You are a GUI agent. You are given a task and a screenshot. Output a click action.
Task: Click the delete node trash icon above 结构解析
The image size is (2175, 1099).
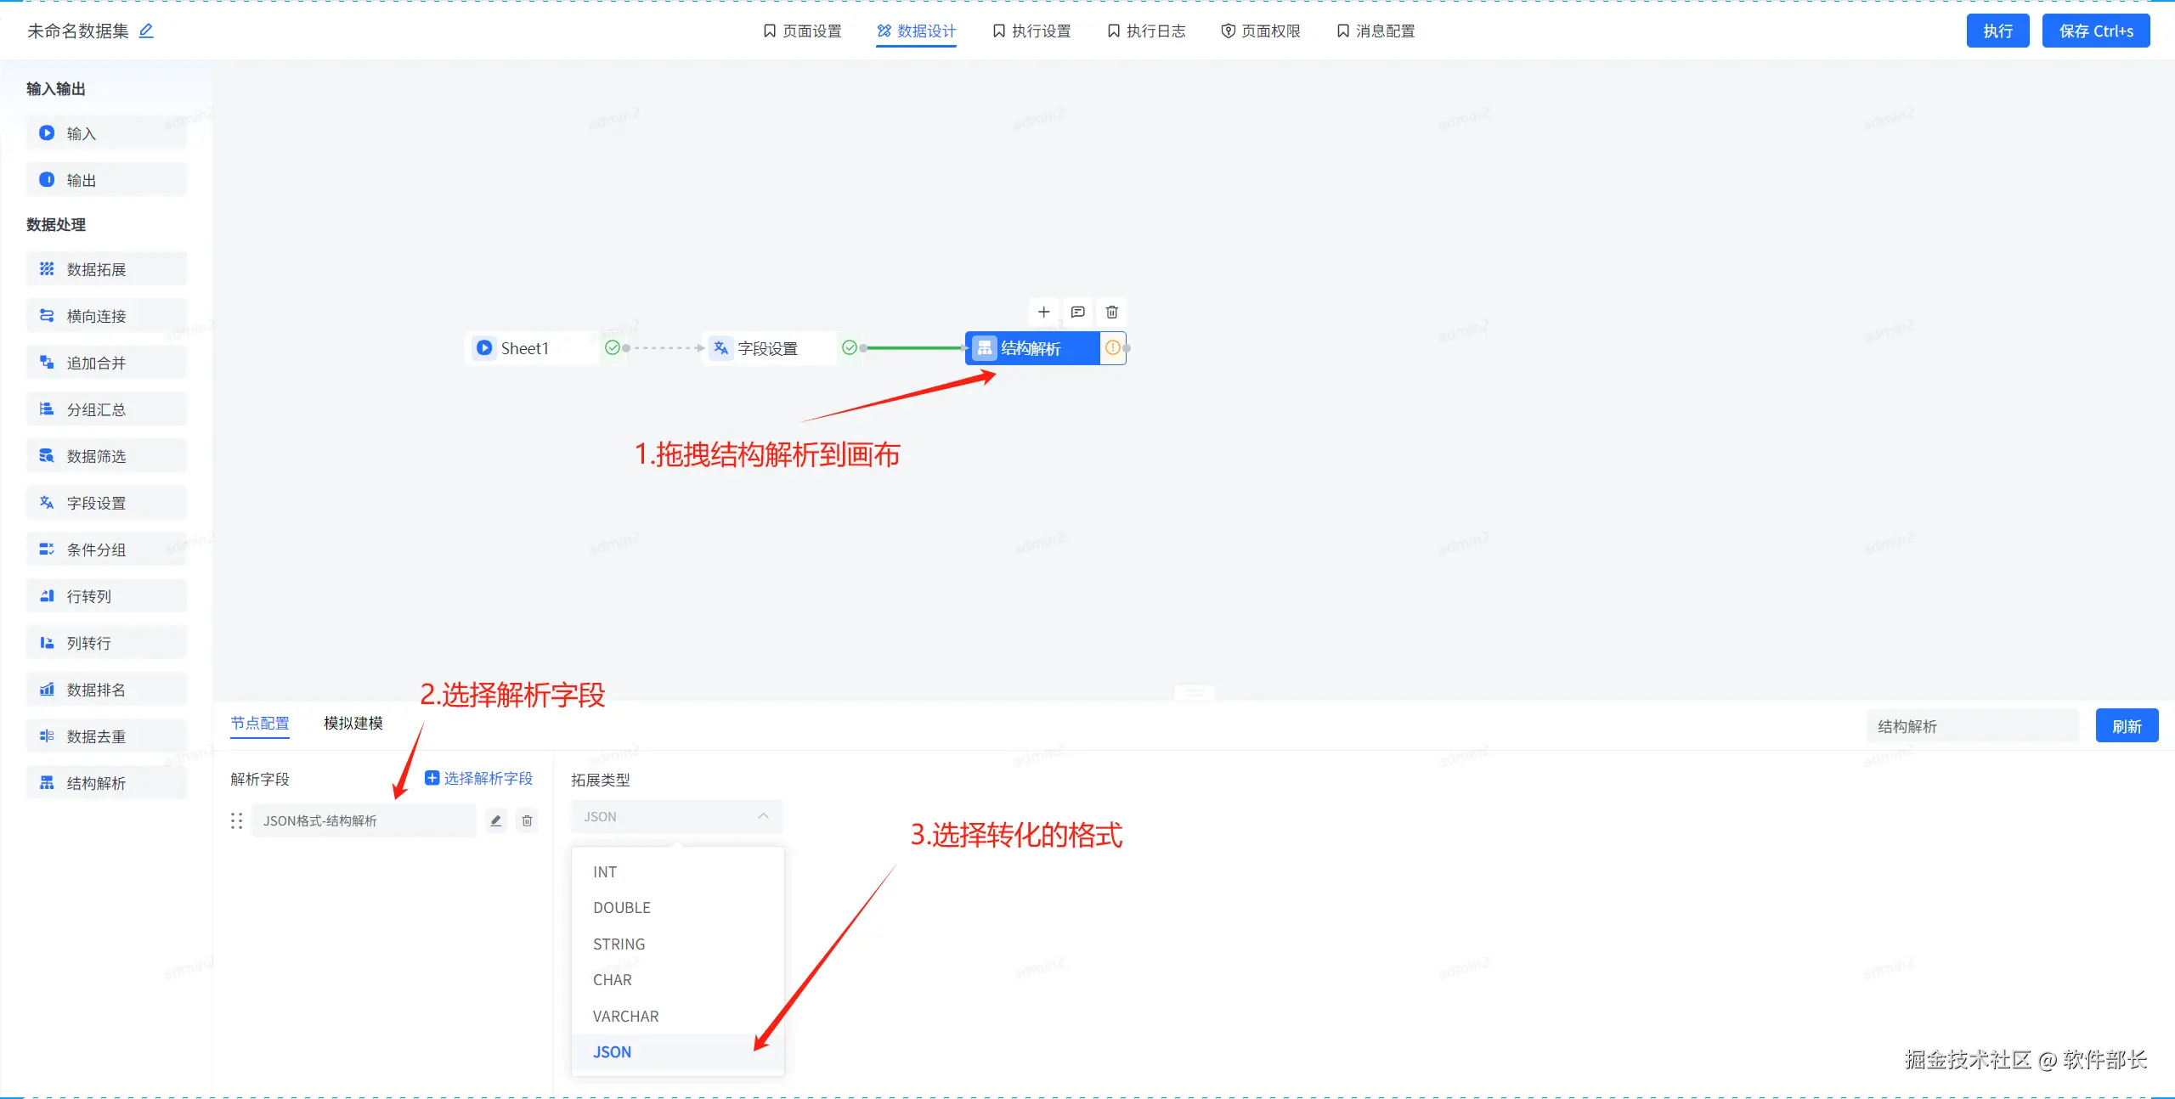coord(1111,312)
